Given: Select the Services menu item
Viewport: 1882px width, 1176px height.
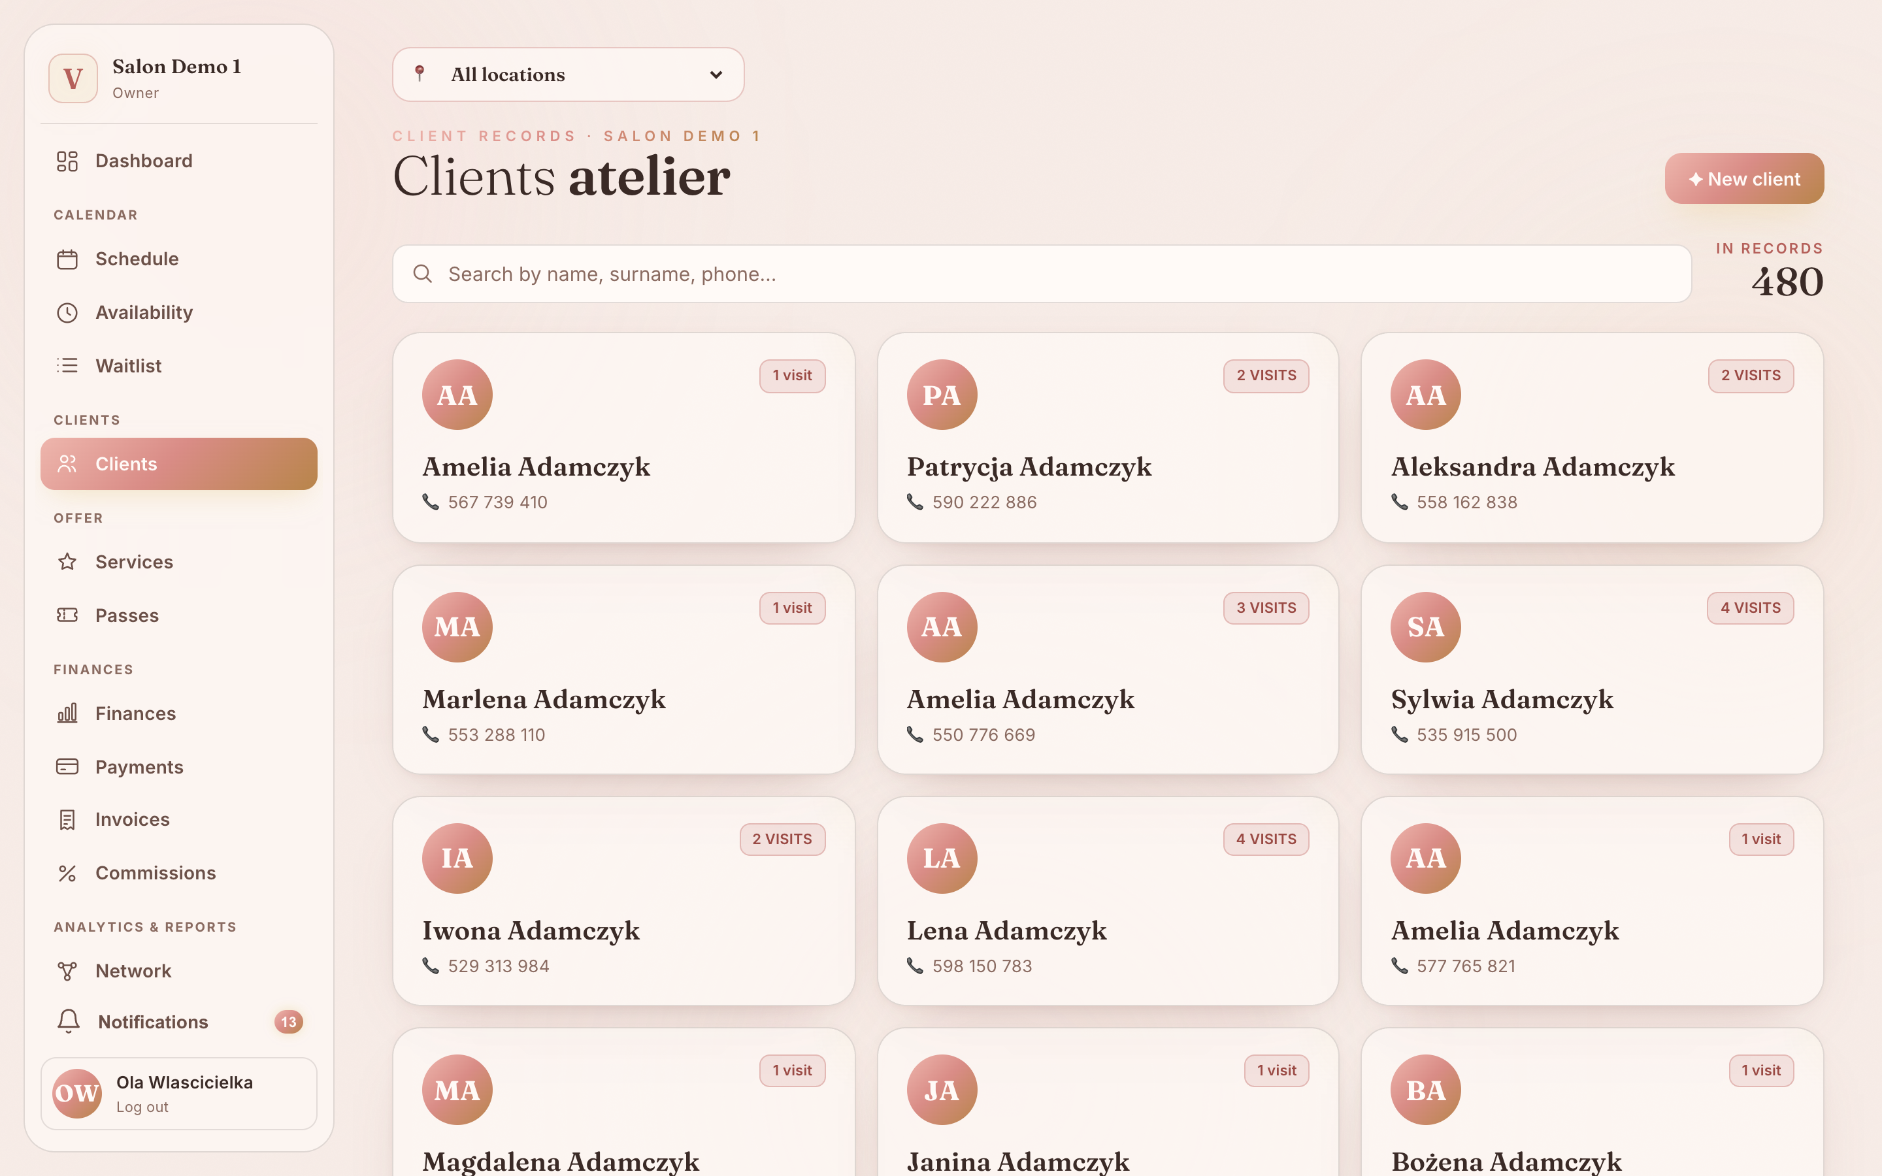Looking at the screenshot, I should click(x=179, y=562).
